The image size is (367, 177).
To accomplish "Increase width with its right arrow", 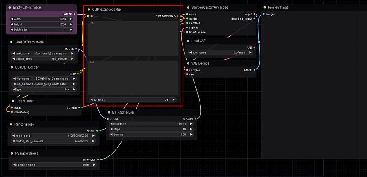I will (x=70, y=19).
